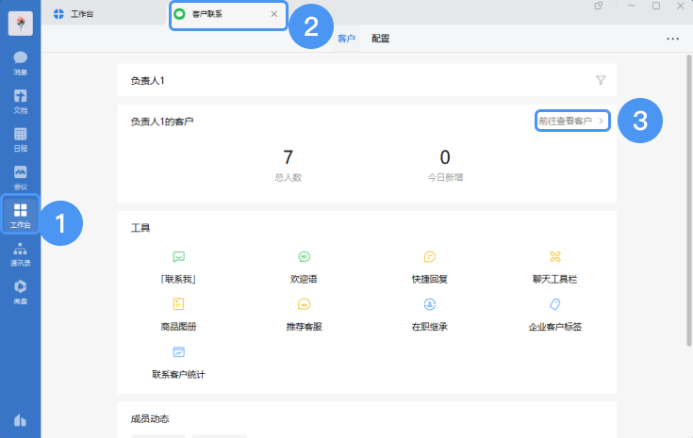Viewport: 693px width, 438px height.
Task: Select 通讯录 contacts in the sidebar
Action: 20,253
